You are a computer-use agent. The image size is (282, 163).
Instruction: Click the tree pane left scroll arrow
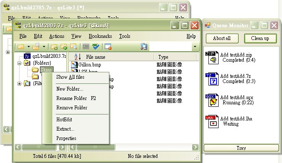[18, 147]
